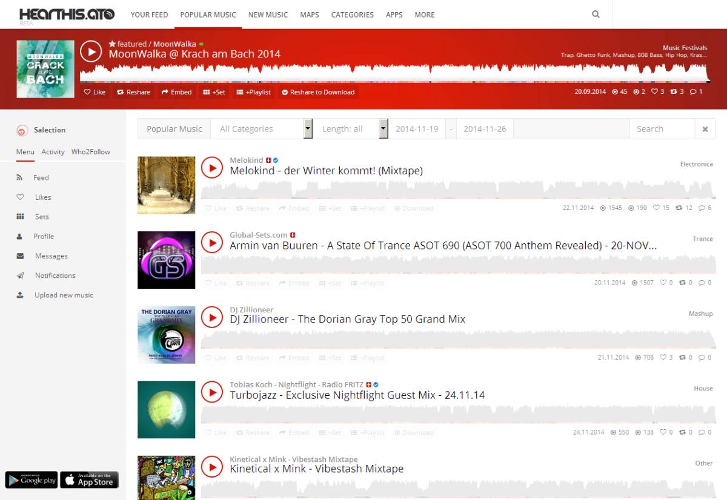Select the Who2Follow sidebar tab
Screen dimensions: 727x500
[91, 152]
